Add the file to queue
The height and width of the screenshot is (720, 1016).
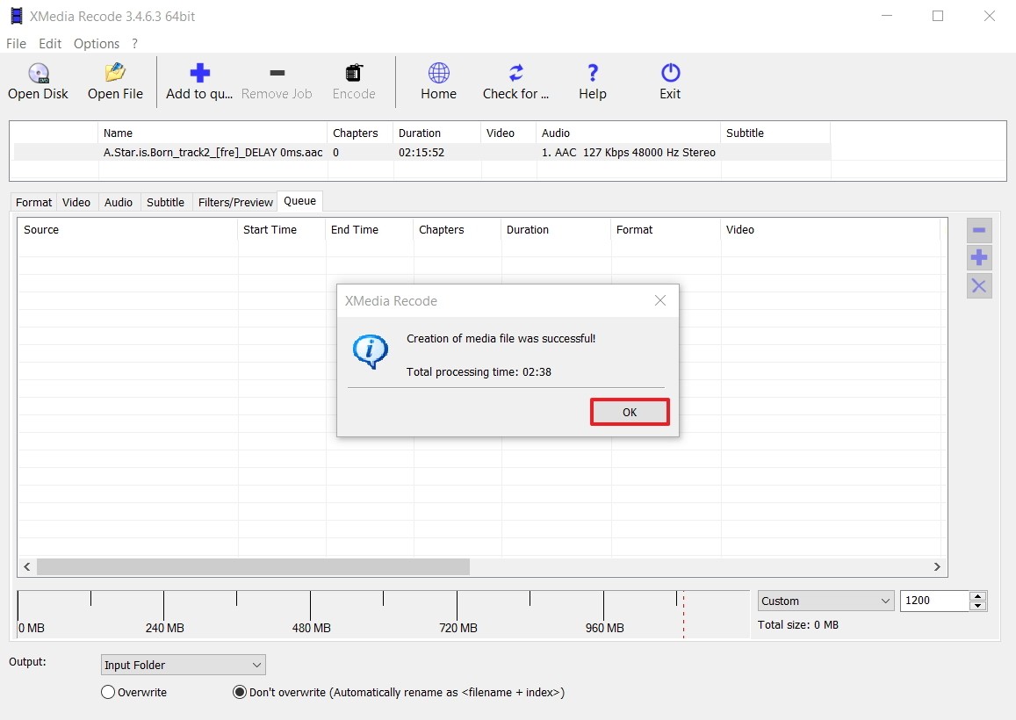click(198, 81)
